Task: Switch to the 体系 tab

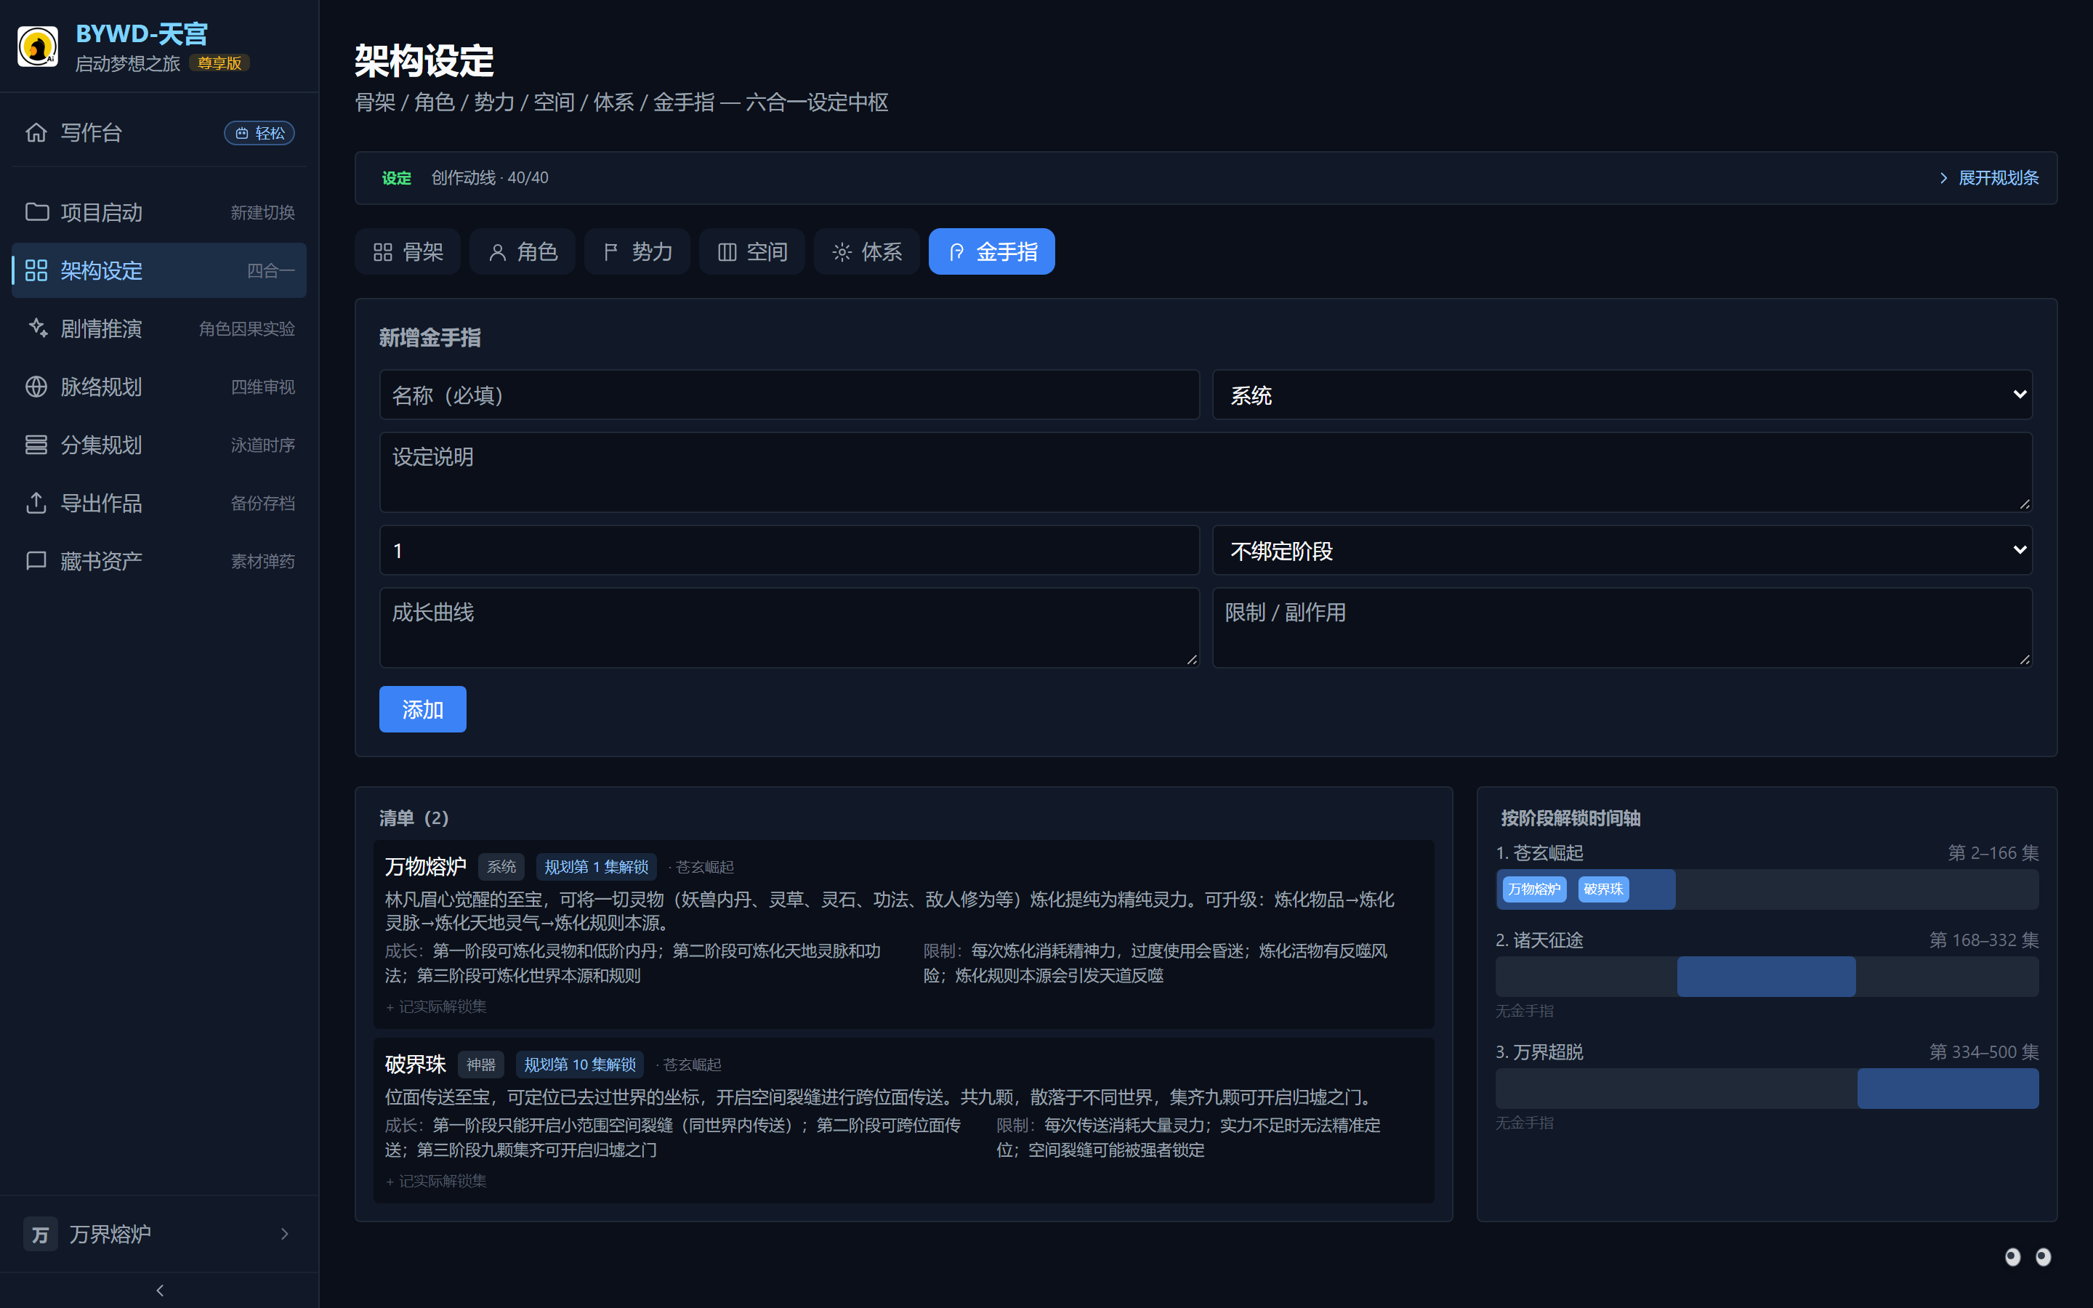Action: 866,251
